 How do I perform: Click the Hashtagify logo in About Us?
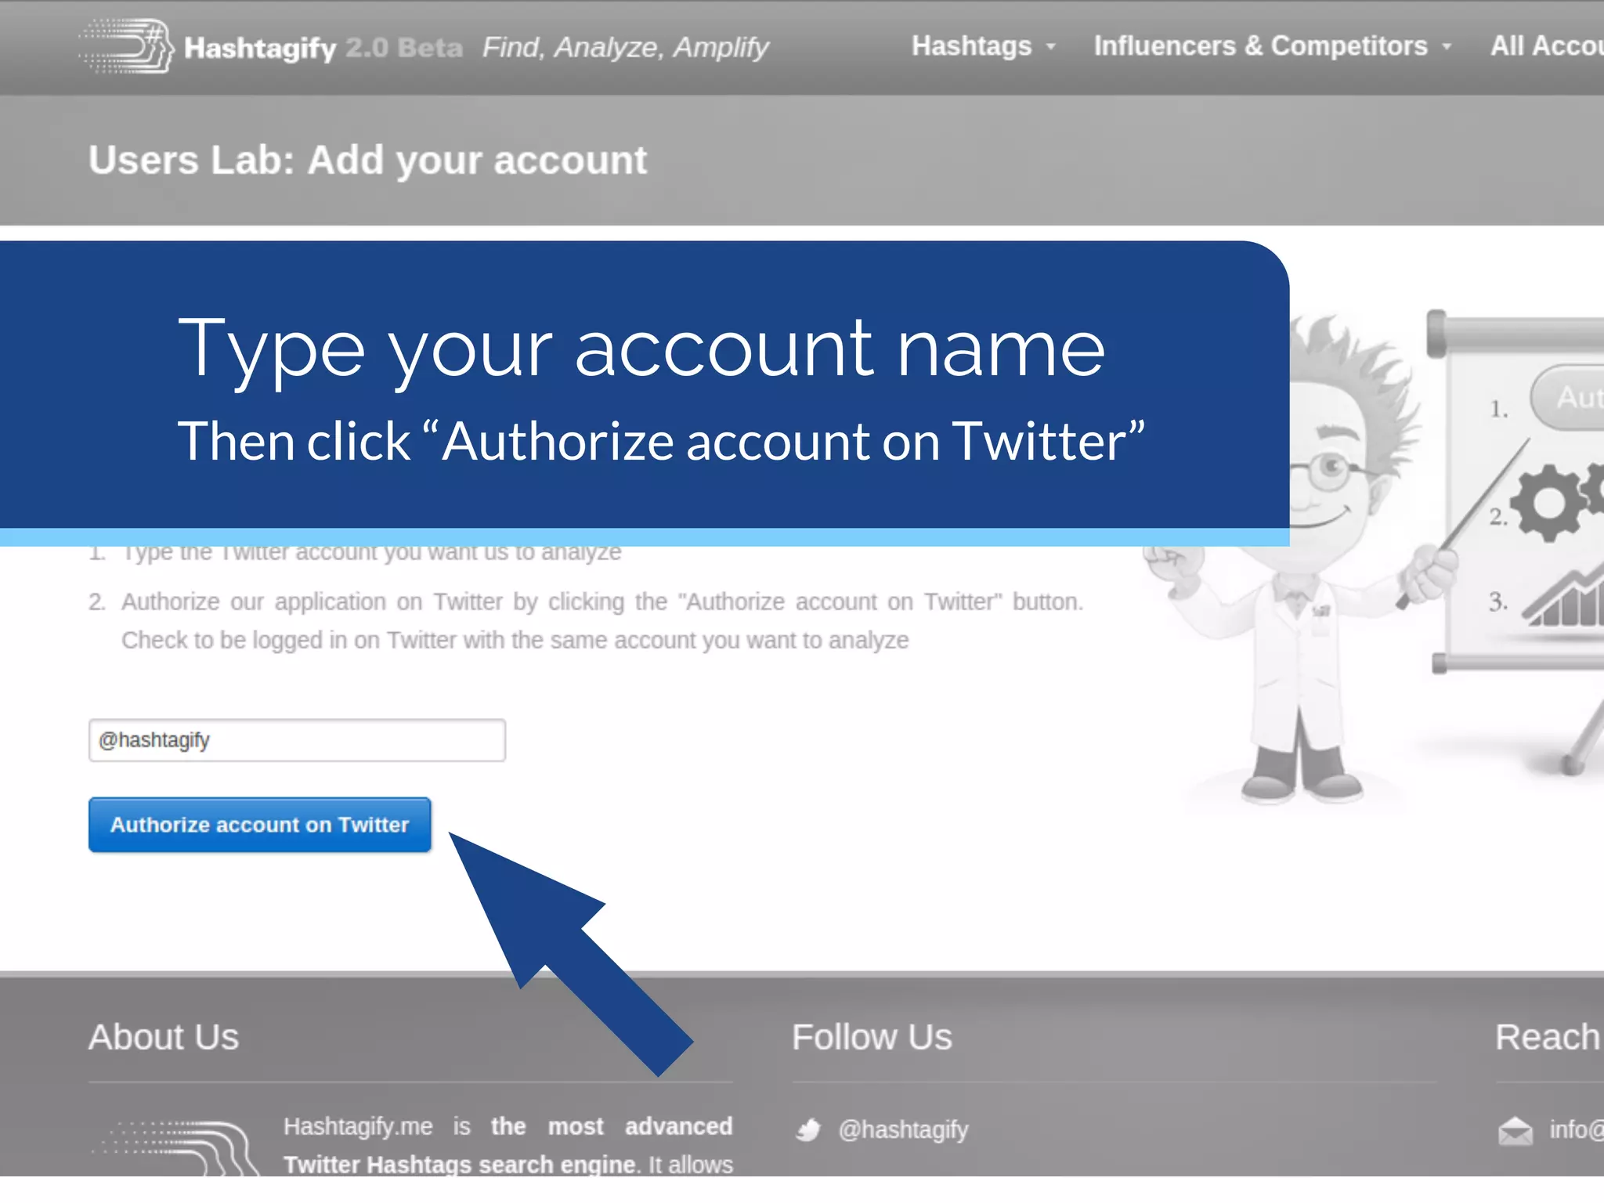tap(175, 1148)
